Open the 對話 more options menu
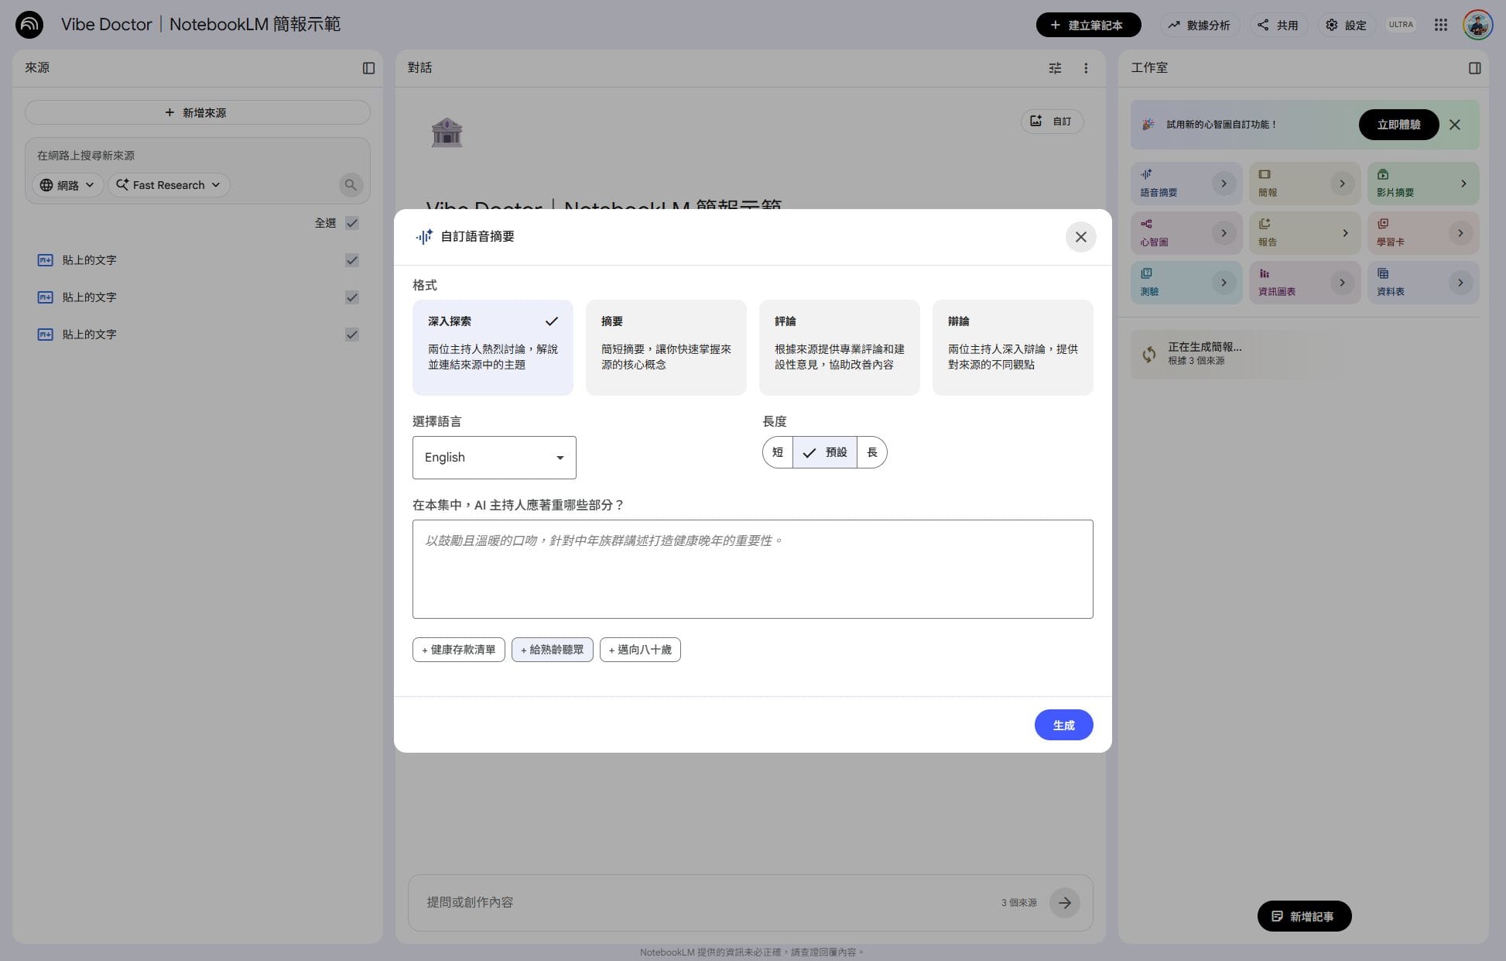 pos(1086,68)
